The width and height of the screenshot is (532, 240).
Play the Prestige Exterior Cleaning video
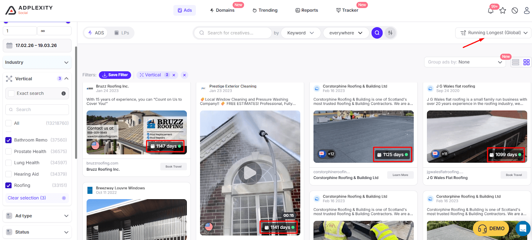point(250,173)
